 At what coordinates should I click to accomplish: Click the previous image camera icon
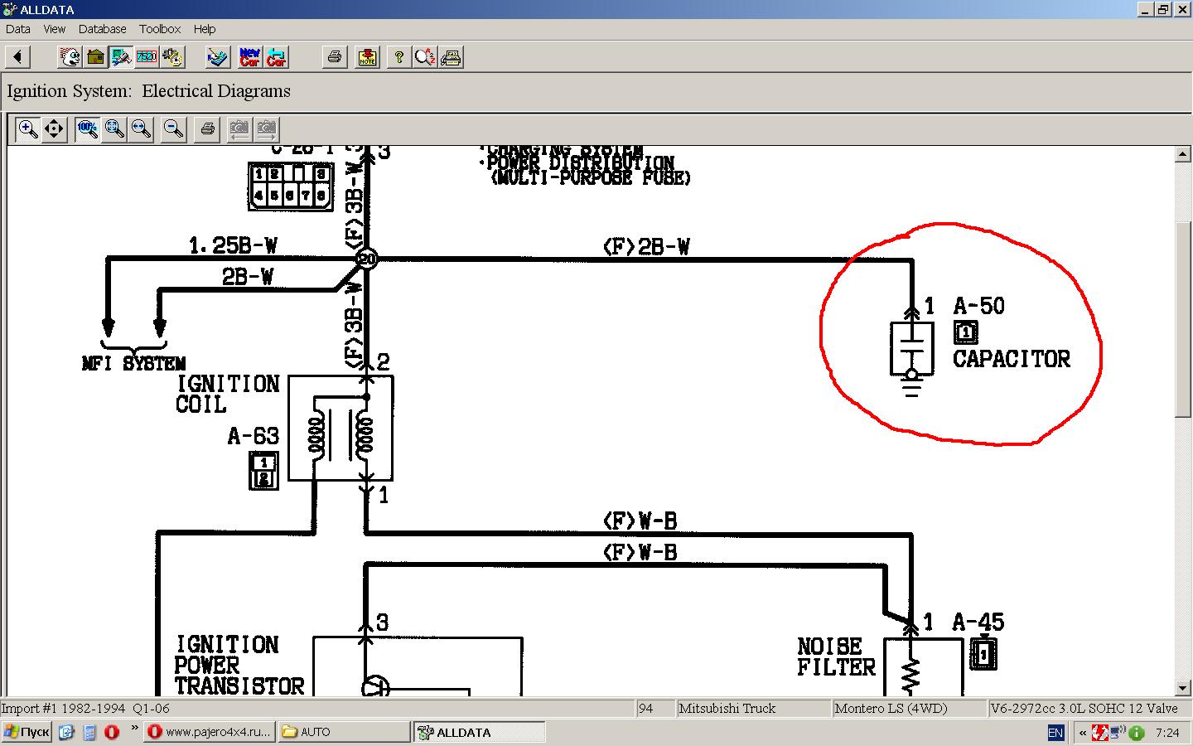click(x=239, y=129)
